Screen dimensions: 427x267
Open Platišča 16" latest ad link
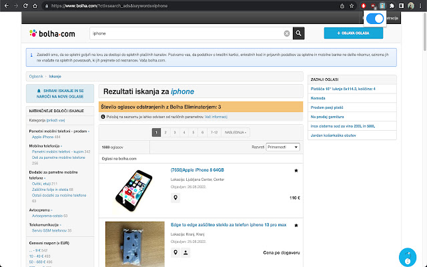coord(343,89)
